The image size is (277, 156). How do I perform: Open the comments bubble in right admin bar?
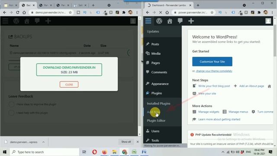click(180, 21)
